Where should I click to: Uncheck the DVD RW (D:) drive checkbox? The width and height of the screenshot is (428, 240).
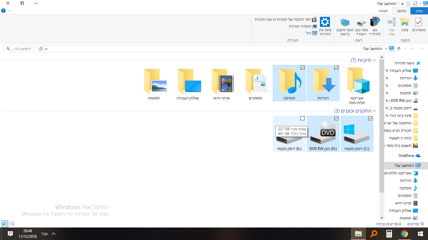pos(336,118)
